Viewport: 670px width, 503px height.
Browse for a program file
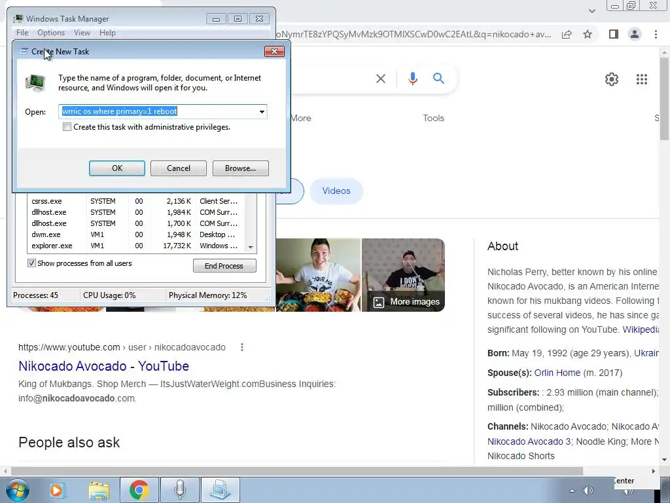click(241, 168)
